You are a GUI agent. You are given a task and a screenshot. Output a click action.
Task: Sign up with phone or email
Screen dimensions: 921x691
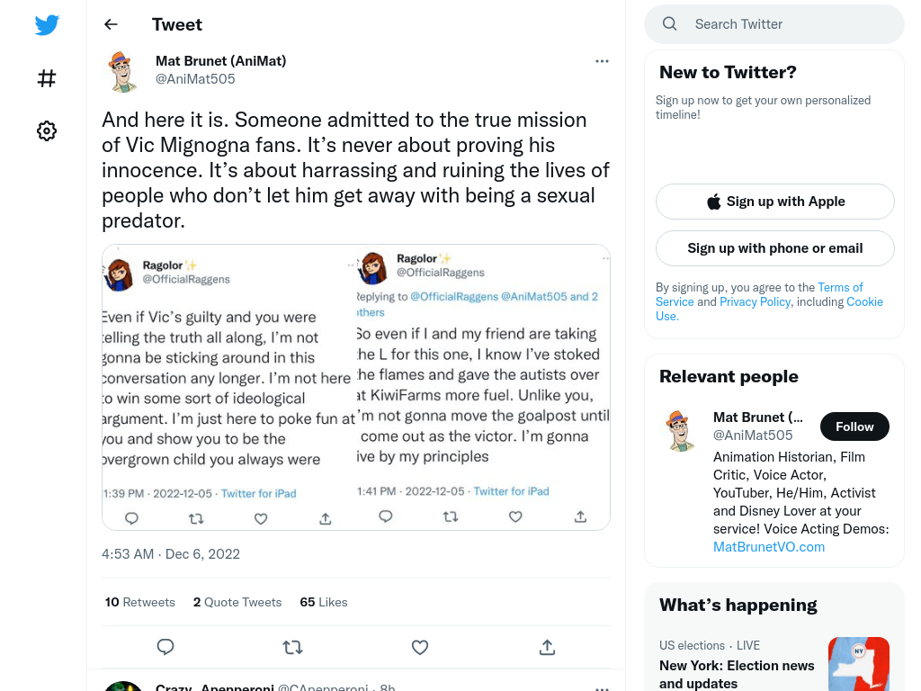click(775, 248)
